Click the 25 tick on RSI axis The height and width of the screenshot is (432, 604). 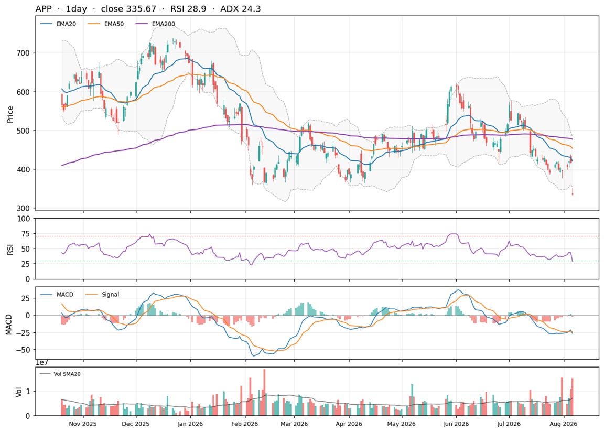coord(25,264)
